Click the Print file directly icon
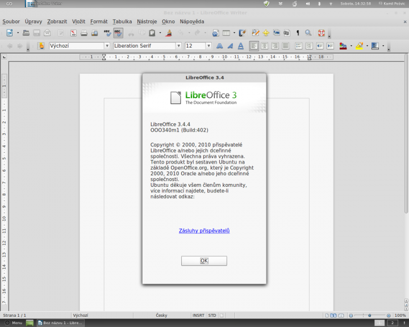 (84, 33)
